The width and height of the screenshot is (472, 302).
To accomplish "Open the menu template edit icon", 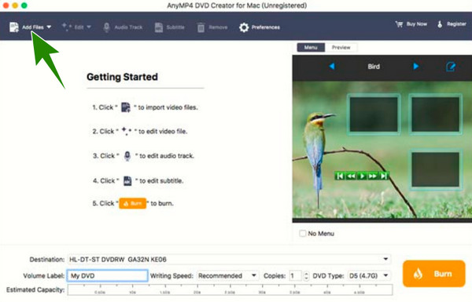I will [450, 67].
